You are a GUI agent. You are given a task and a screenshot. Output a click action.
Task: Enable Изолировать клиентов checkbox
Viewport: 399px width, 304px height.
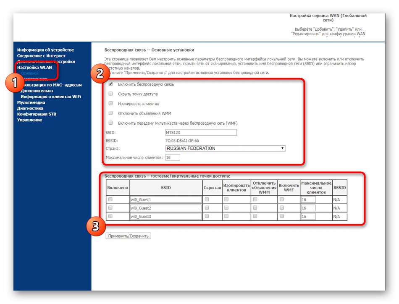coord(111,103)
